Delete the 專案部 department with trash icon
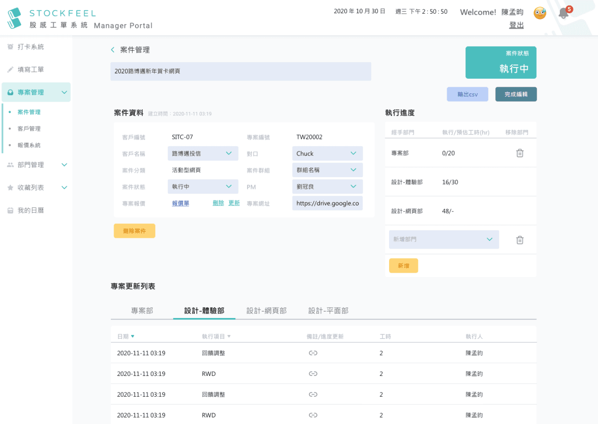598x424 pixels. (x=520, y=153)
